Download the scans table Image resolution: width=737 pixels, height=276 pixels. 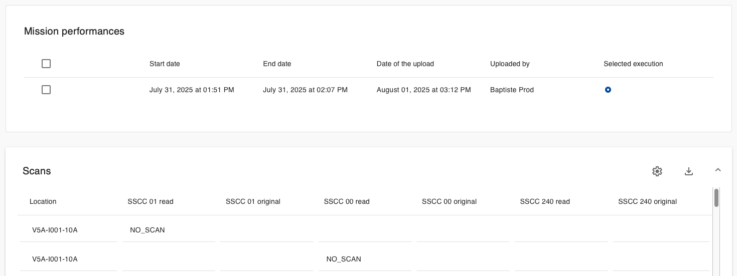(x=689, y=171)
